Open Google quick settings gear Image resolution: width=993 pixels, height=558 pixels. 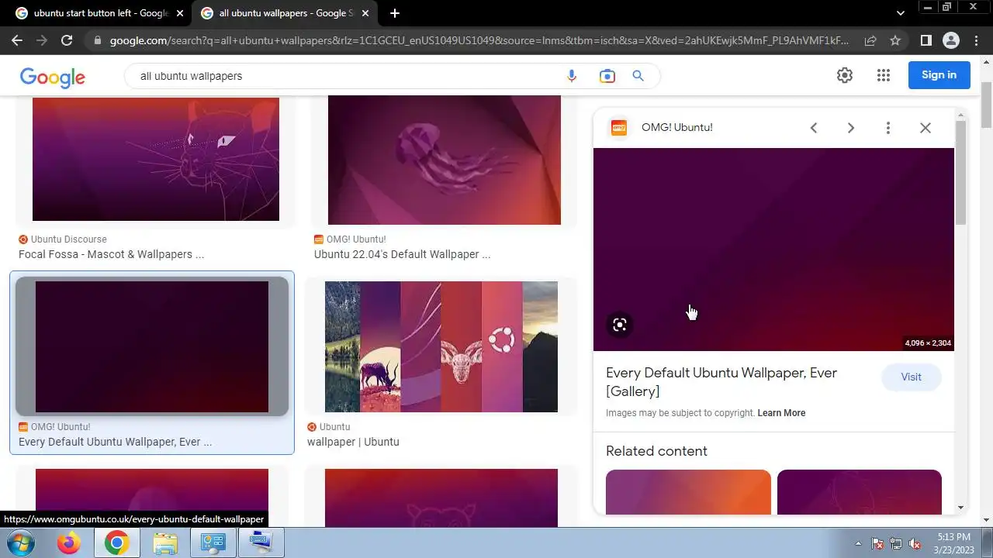[845, 75]
